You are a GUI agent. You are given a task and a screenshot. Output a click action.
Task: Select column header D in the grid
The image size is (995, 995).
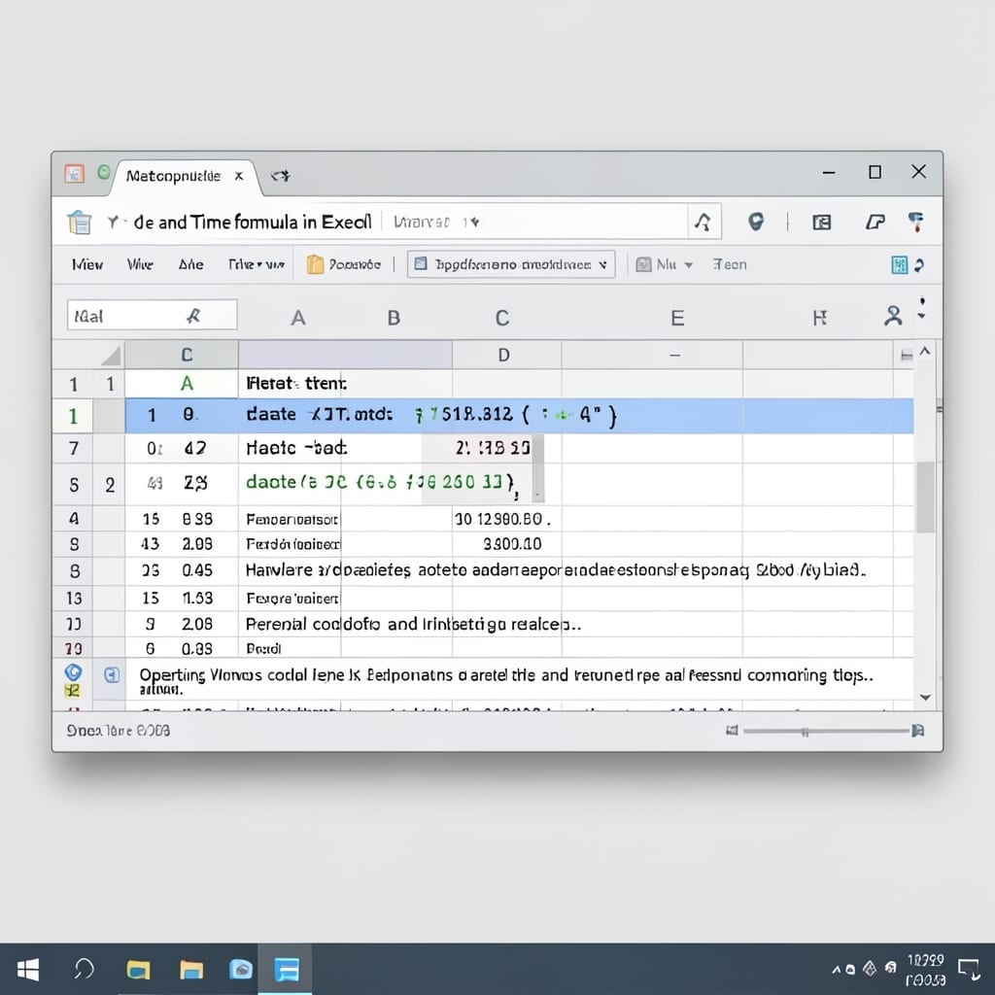(x=504, y=355)
